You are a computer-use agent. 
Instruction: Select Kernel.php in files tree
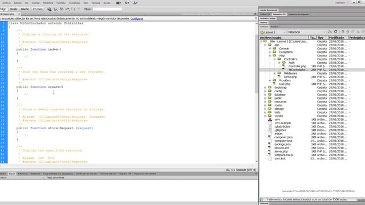click(290, 77)
